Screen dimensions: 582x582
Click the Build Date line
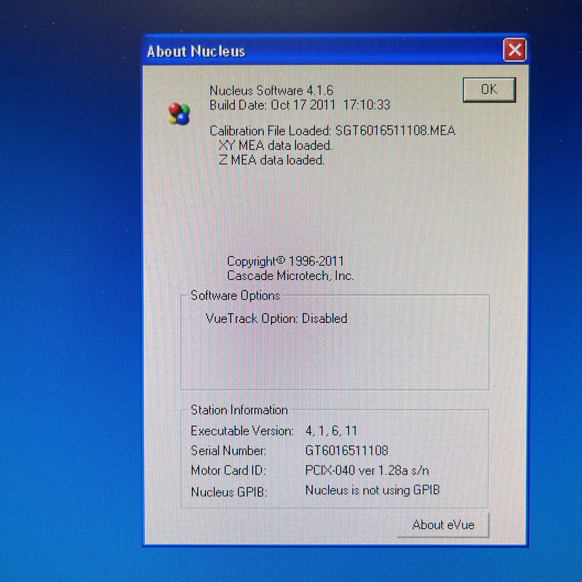coord(300,105)
